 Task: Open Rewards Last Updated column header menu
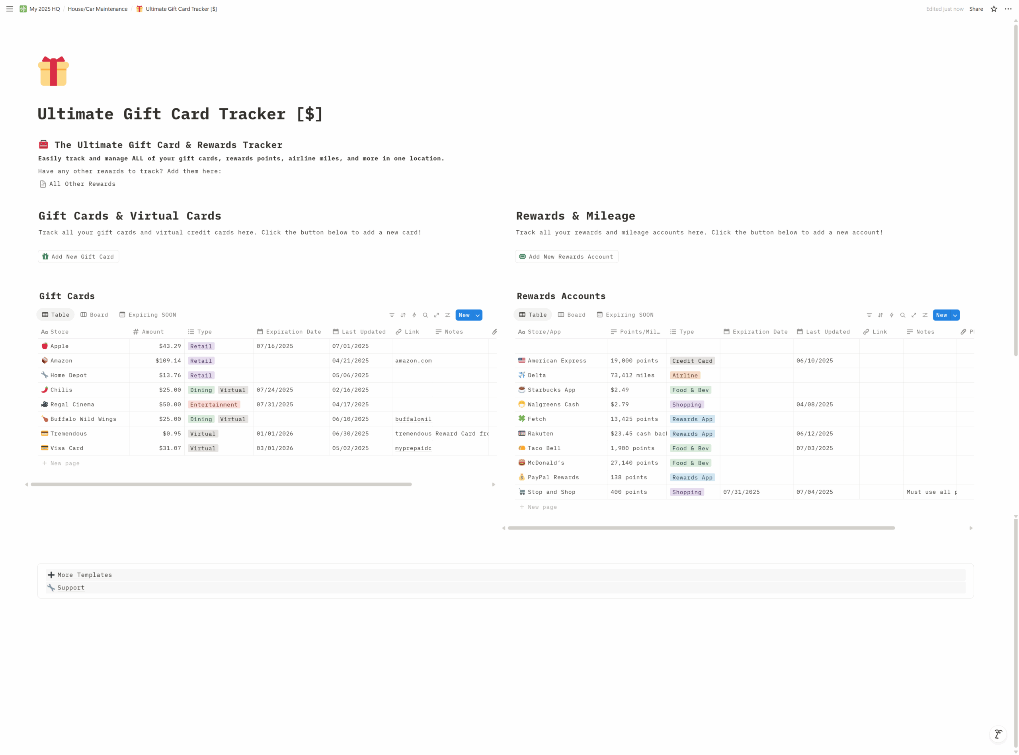click(x=826, y=332)
